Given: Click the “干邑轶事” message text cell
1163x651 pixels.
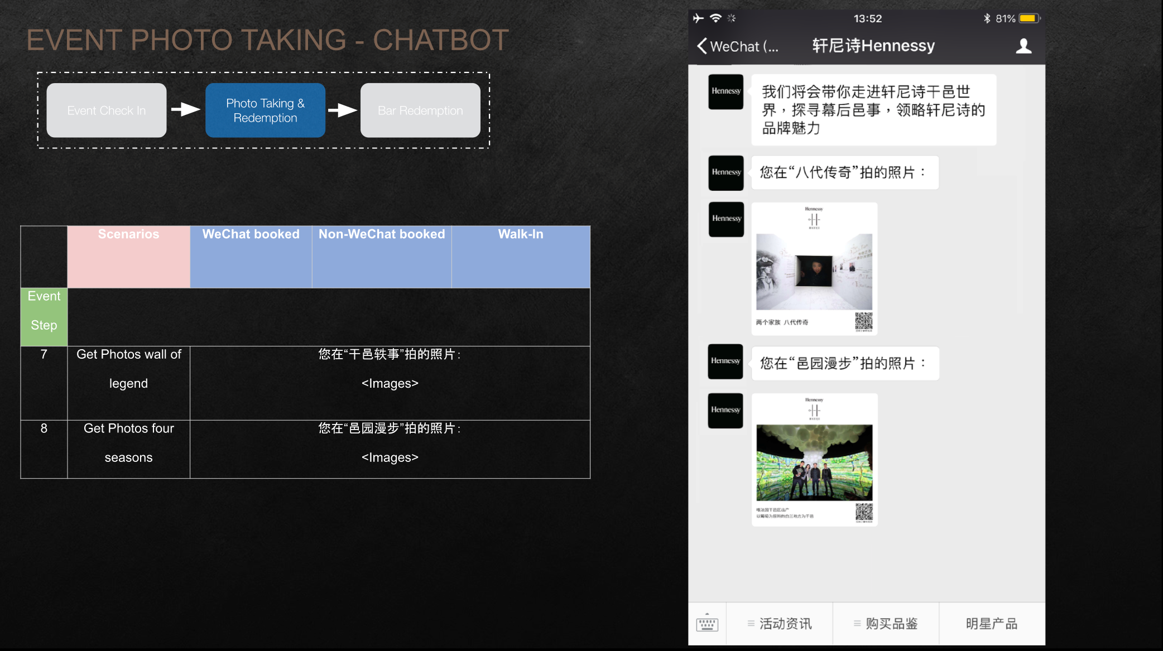Looking at the screenshot, I should (x=390, y=383).
